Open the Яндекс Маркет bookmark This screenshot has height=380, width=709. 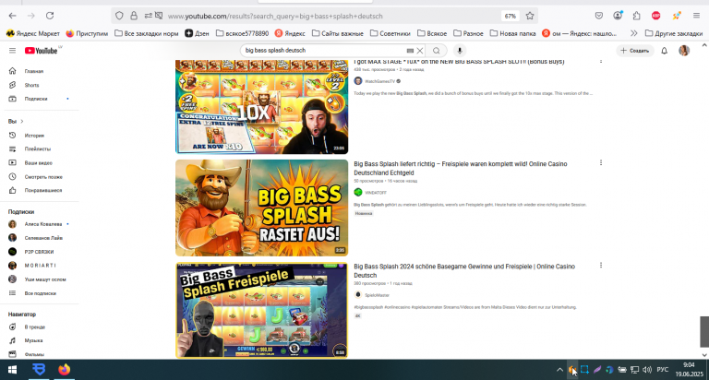pos(32,33)
